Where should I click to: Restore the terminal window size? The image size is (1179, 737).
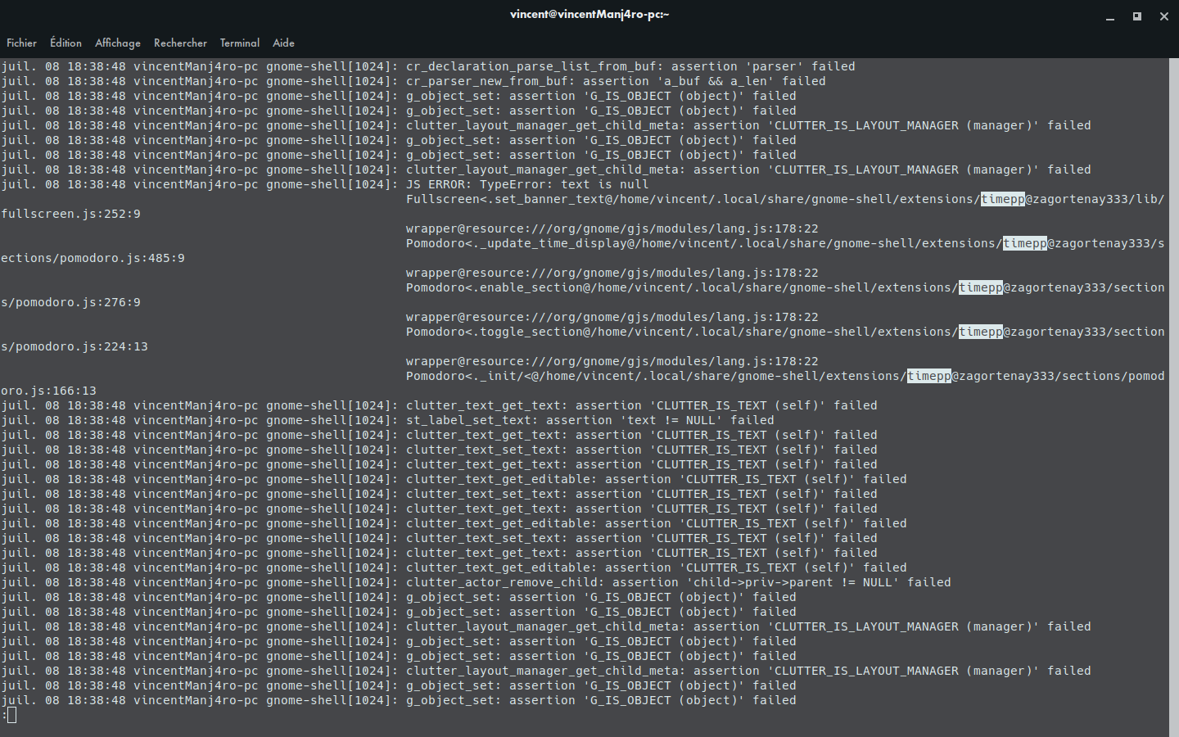click(1136, 16)
